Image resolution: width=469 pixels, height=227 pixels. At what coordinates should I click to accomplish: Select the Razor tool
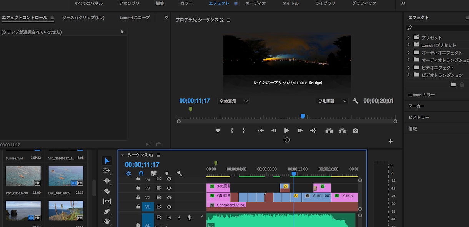pos(107,191)
